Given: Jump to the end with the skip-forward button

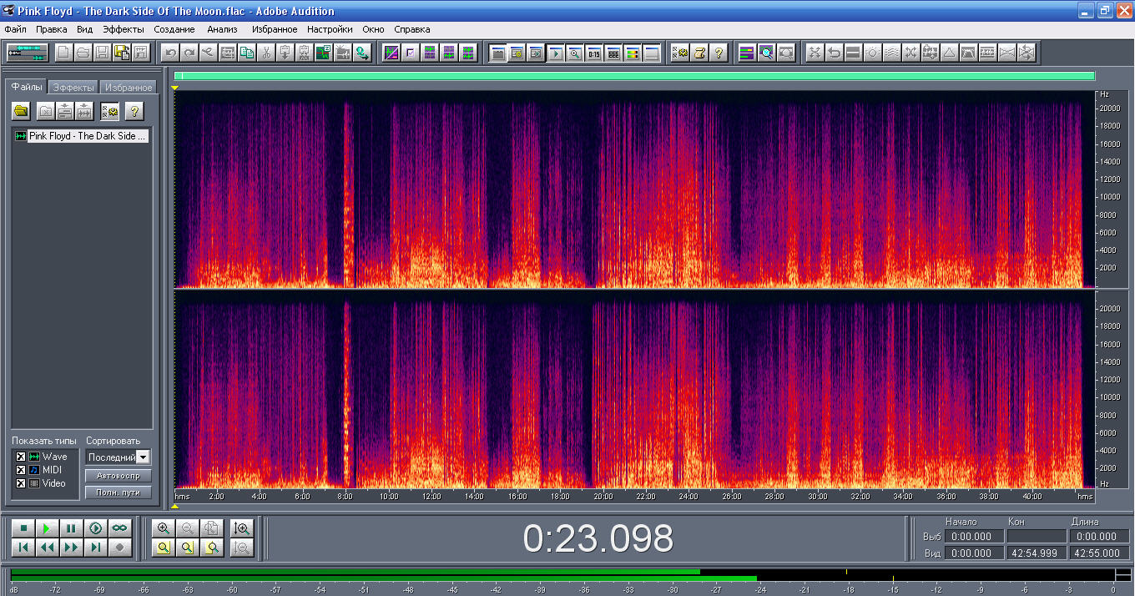Looking at the screenshot, I should pyautogui.click(x=96, y=548).
